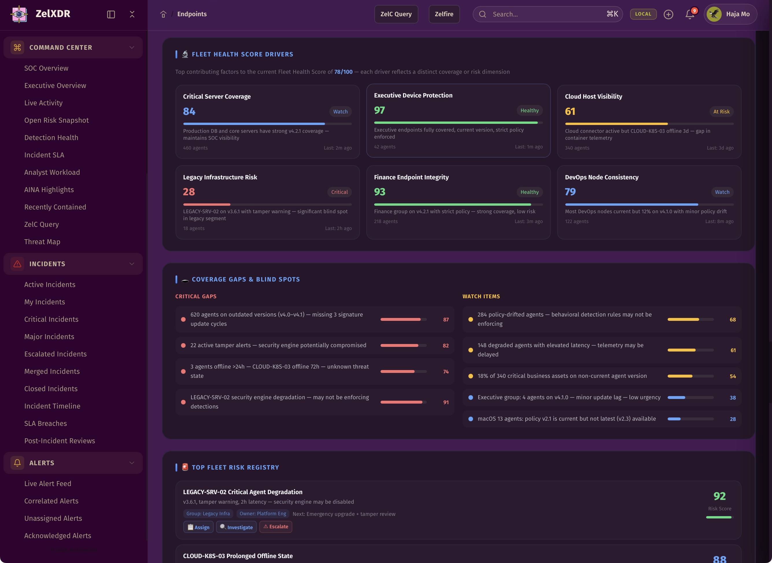772x563 pixels.
Task: Toggle the sidebar panel layout icon
Action: (111, 14)
